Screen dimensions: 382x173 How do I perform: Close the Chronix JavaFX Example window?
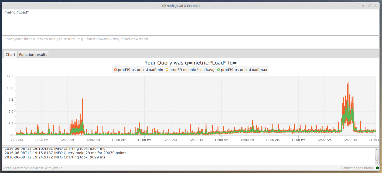tap(376, 6)
